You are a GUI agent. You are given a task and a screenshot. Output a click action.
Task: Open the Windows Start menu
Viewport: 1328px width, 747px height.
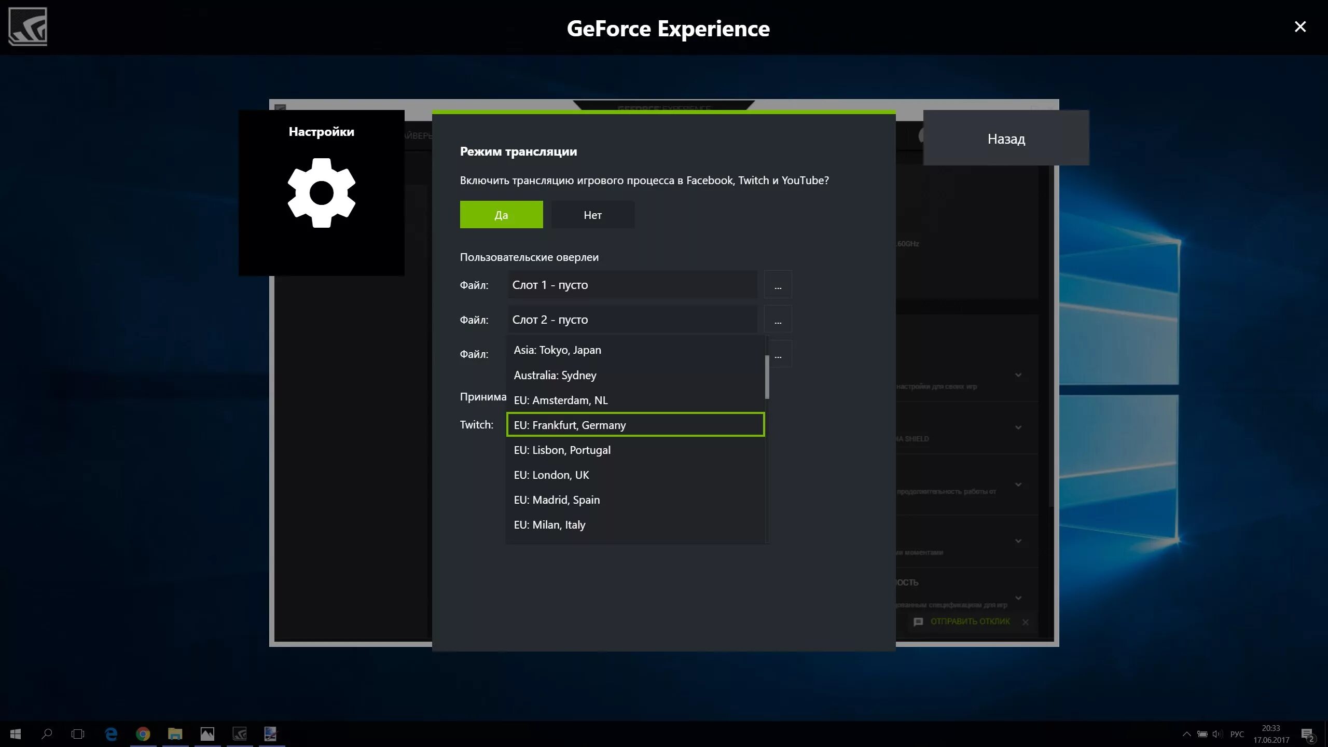[x=16, y=734]
